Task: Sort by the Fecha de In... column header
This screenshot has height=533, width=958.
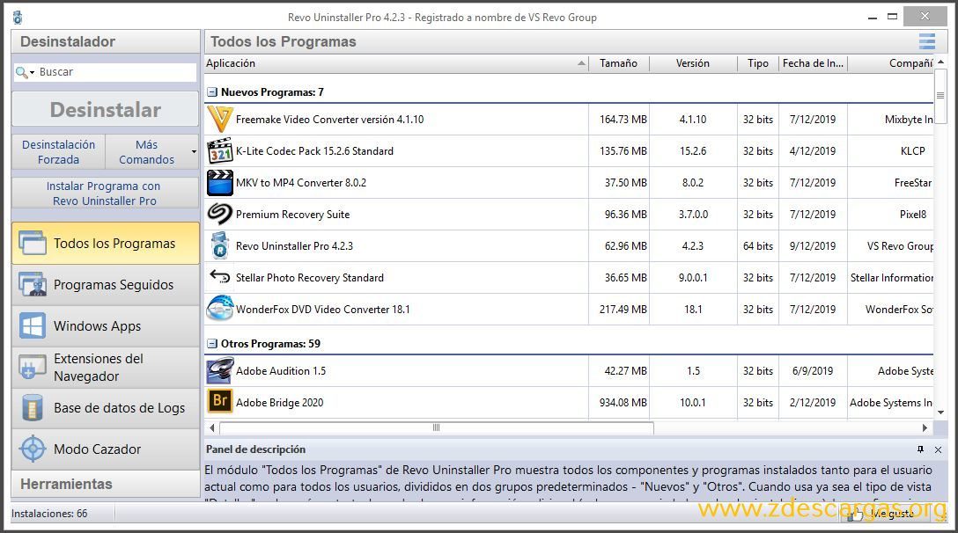Action: pyautogui.click(x=814, y=62)
